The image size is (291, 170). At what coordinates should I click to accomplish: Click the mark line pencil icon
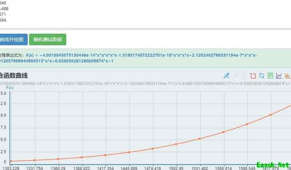click(x=226, y=76)
